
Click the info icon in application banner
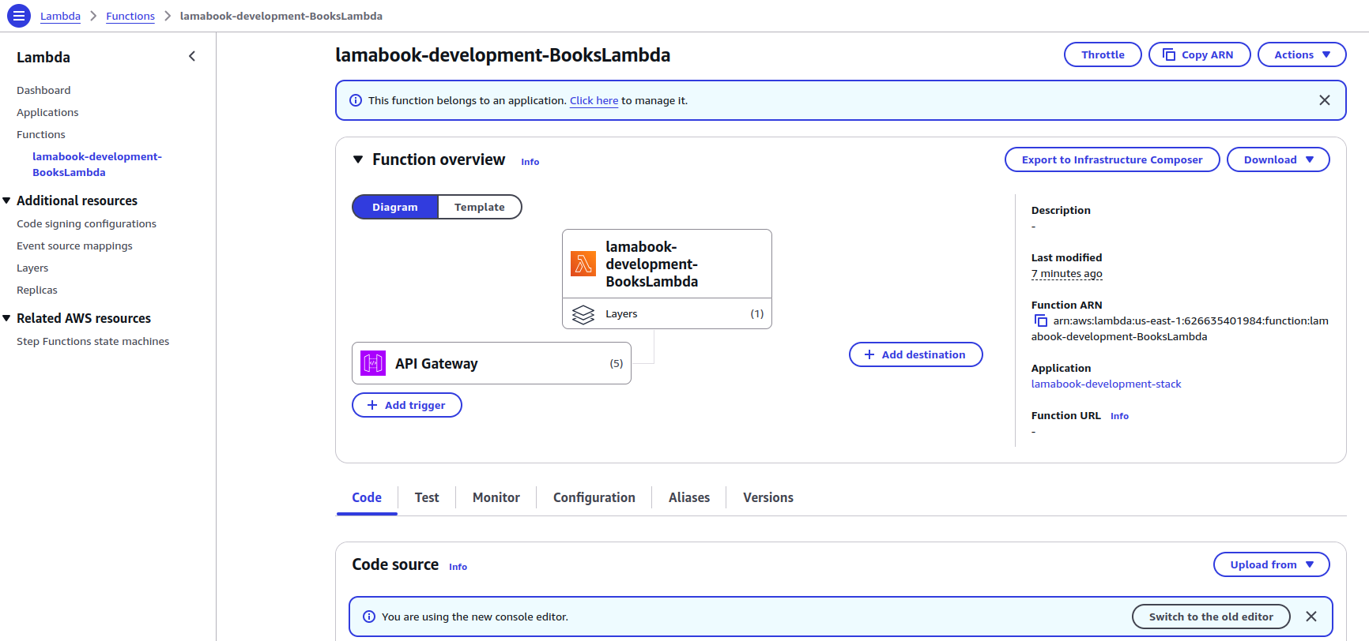(x=356, y=100)
